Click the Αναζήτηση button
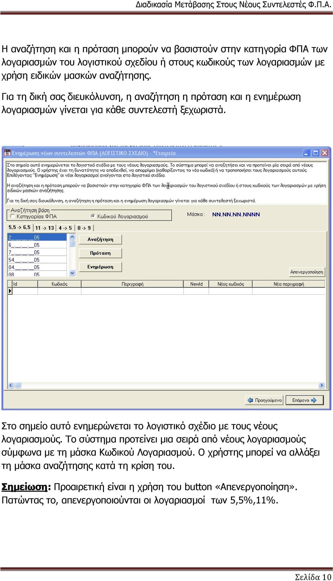 click(x=101, y=240)
